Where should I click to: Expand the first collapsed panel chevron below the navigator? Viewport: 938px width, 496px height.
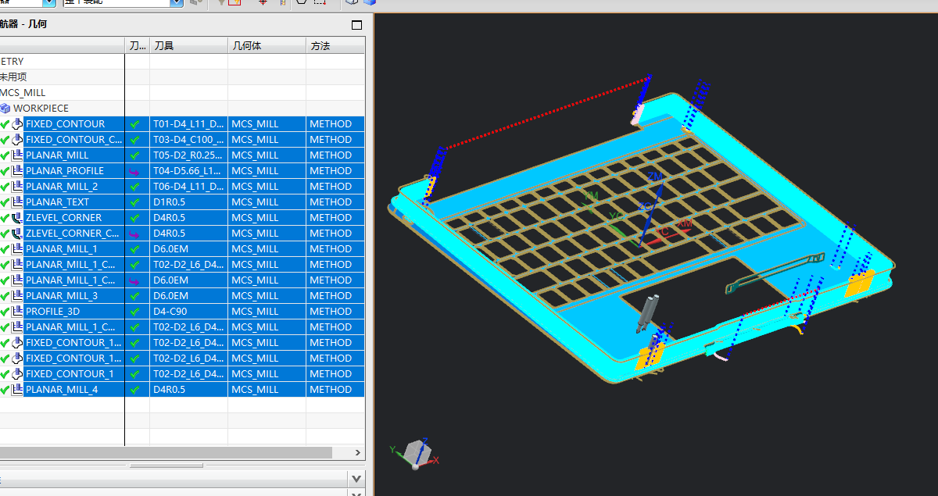click(356, 478)
